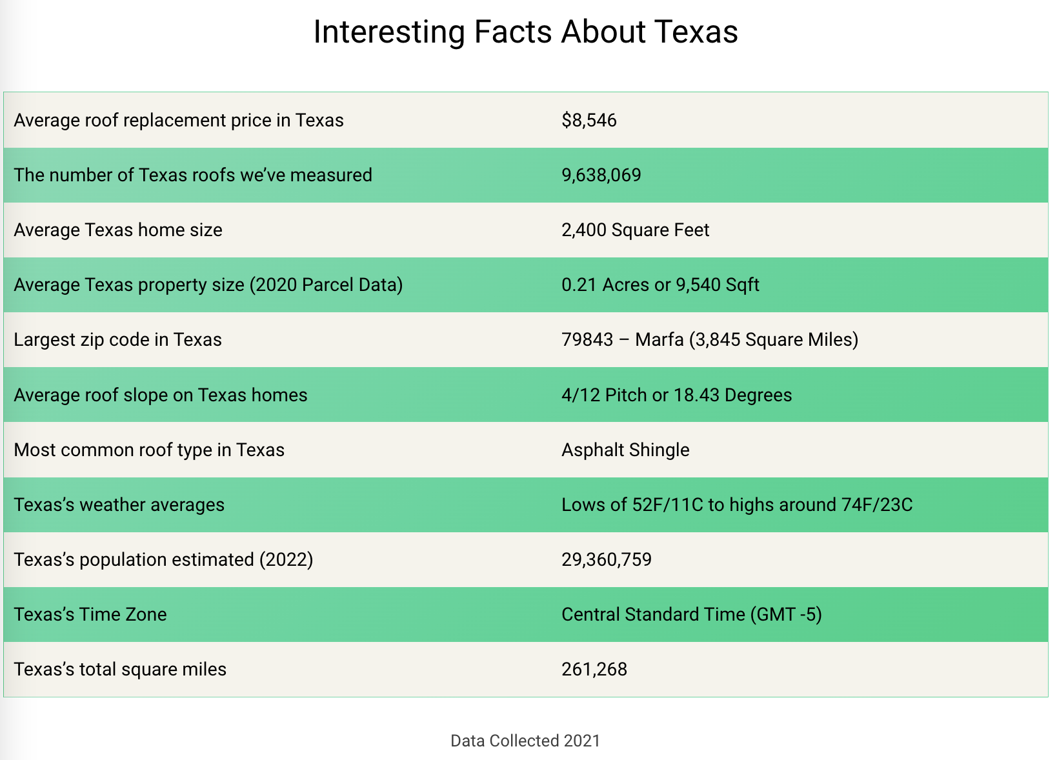This screenshot has height=760, width=1057.
Task: Select 'Most common roof type in Texas'
Action: pos(149,450)
